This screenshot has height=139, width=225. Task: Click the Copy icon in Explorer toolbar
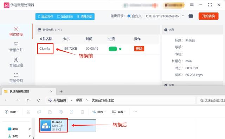39,112
